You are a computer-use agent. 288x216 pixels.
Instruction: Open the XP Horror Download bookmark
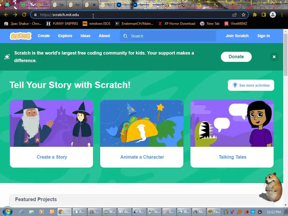tap(177, 24)
